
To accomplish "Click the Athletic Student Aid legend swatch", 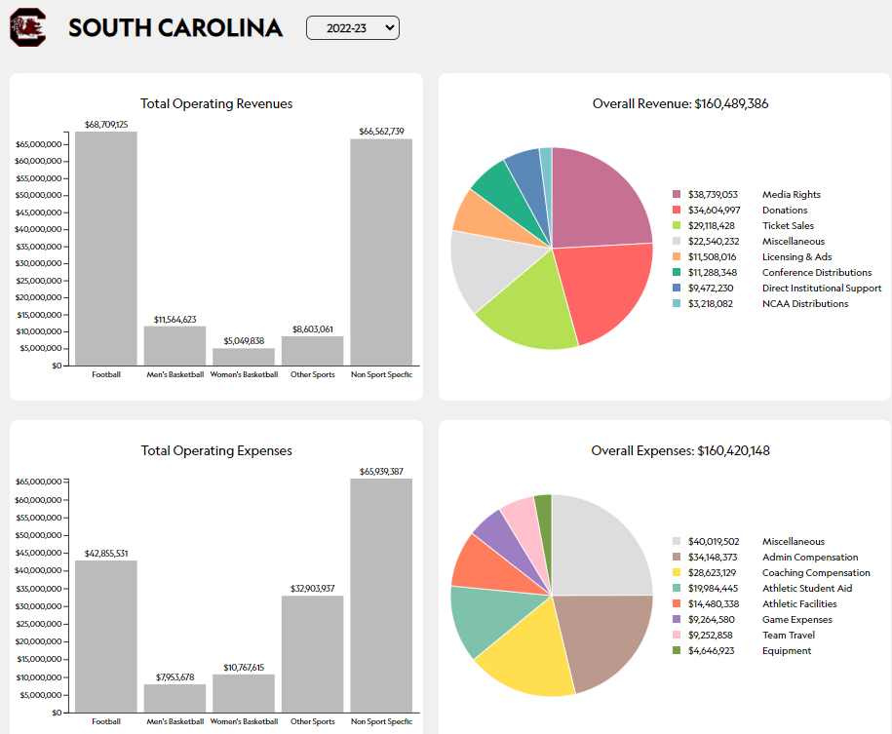I will 678,589.
